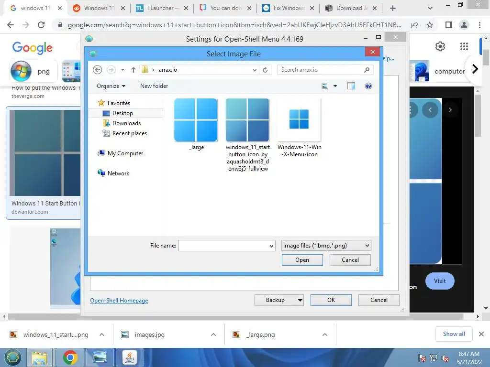The width and height of the screenshot is (490, 367).
Task: Open _large.png download item
Action: click(x=260, y=335)
